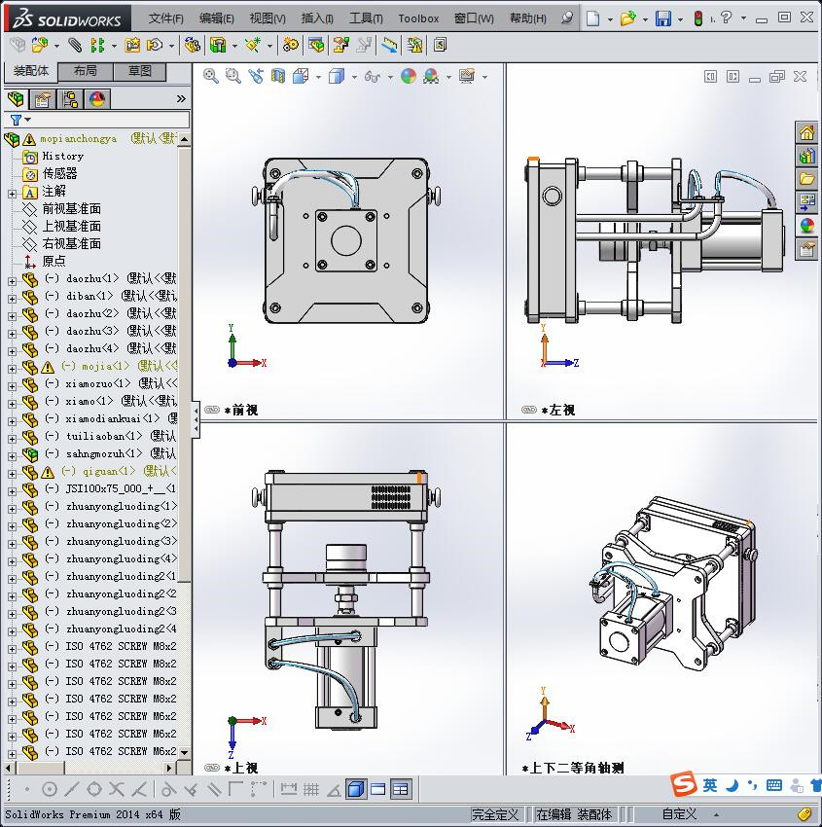The width and height of the screenshot is (822, 827).
Task: Expand the annotations folder node
Action: 12,194
